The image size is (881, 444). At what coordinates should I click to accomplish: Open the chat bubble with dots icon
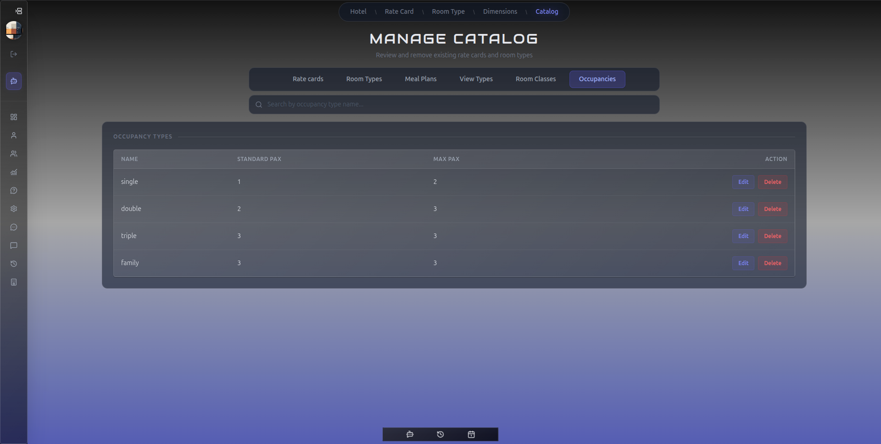pyautogui.click(x=14, y=227)
